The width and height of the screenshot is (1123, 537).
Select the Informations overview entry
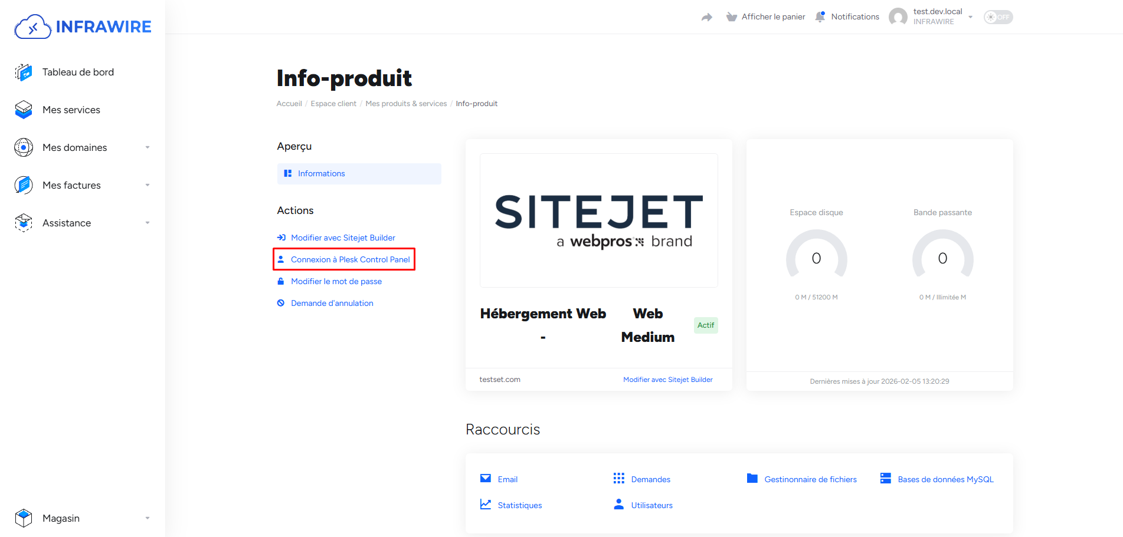pos(322,173)
